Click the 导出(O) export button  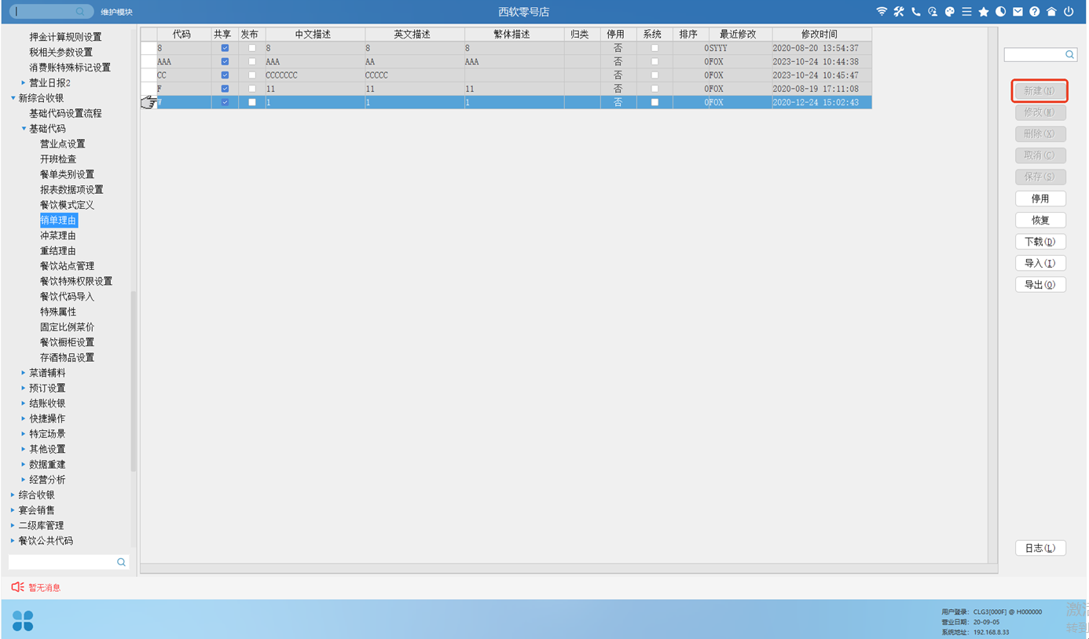pos(1040,285)
